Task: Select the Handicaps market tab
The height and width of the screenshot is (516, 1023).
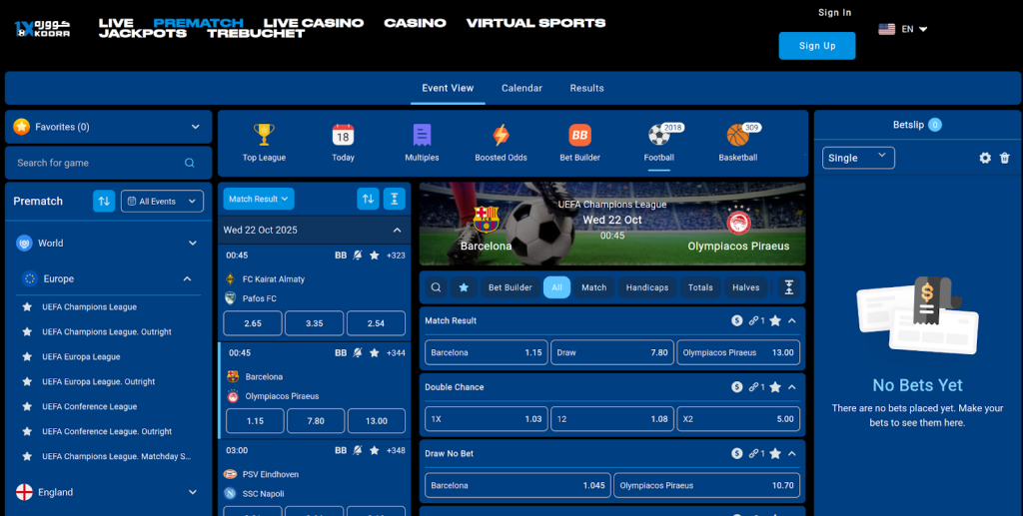Action: pos(646,287)
